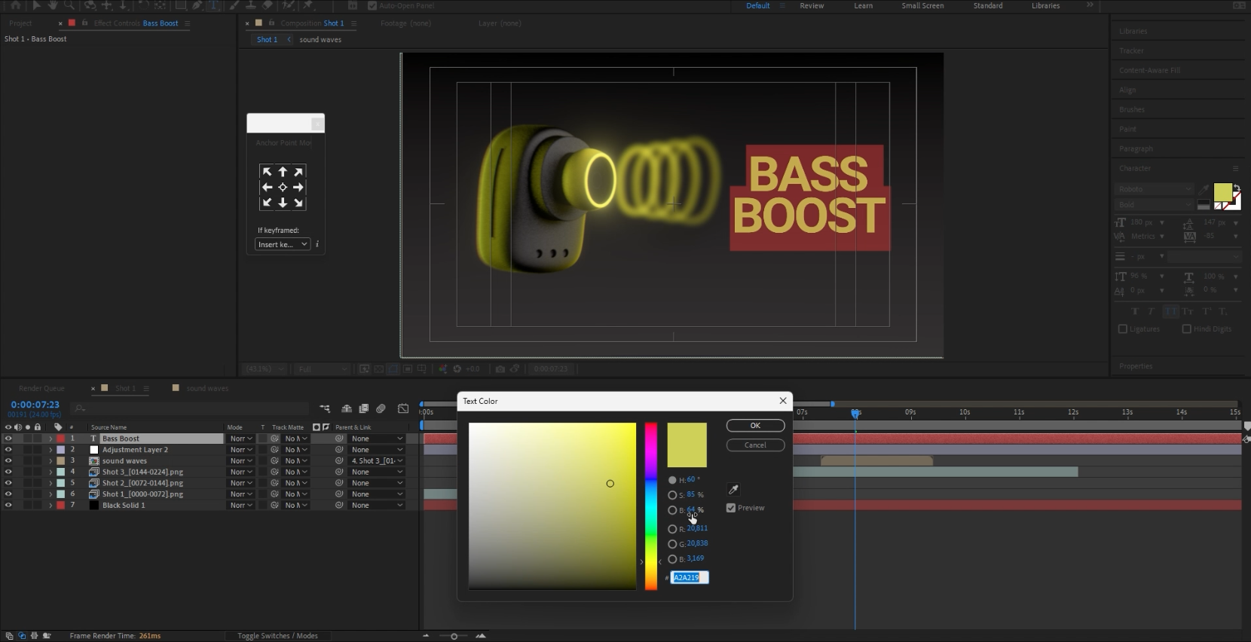Screen dimensions: 1251x642
Task: Open the Roboto font family dropdown
Action: [x=1155, y=188]
